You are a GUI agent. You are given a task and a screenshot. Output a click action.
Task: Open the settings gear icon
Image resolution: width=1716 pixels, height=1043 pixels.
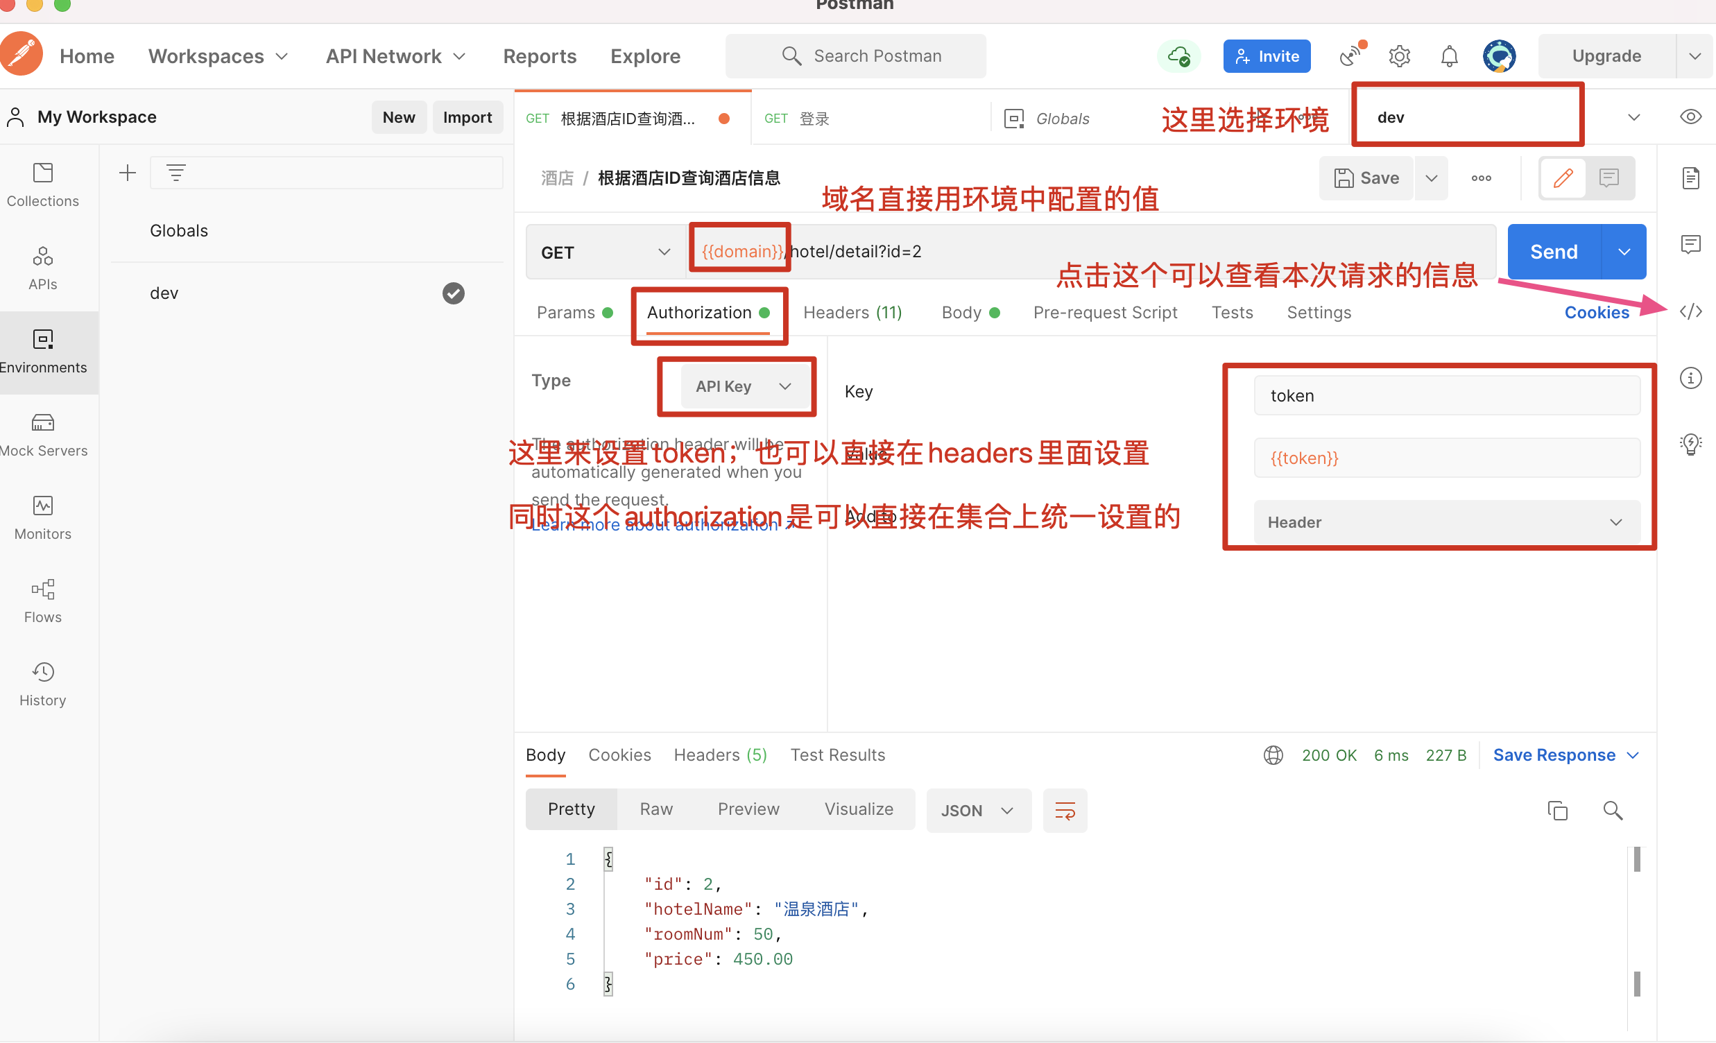click(1399, 56)
